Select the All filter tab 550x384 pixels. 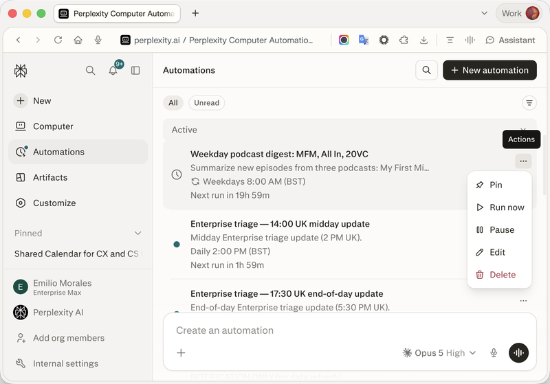pos(173,102)
